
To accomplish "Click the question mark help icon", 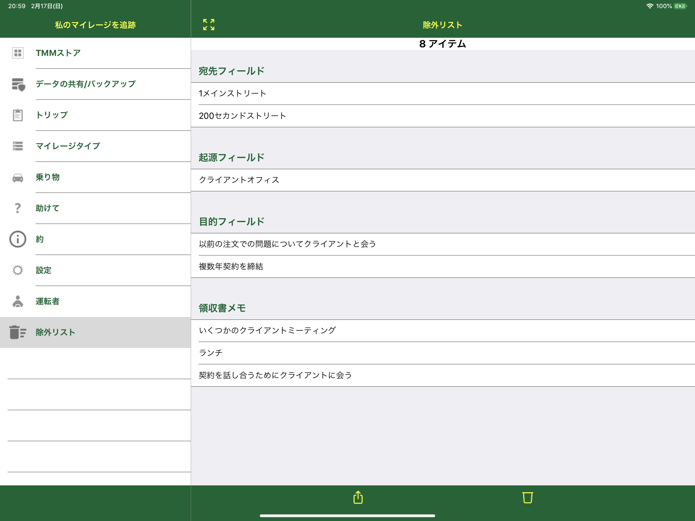I will click(x=18, y=208).
